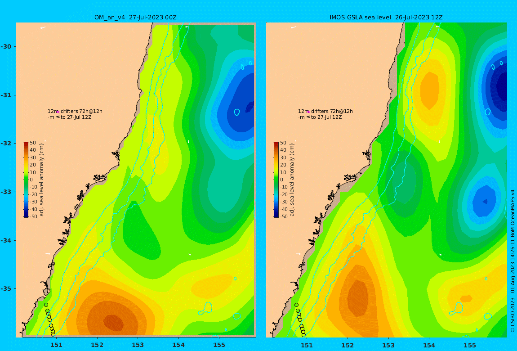The width and height of the screenshot is (517, 351).
Task: Click the pink drifter marker in IMOS GSLA legend
Action: (x=308, y=112)
